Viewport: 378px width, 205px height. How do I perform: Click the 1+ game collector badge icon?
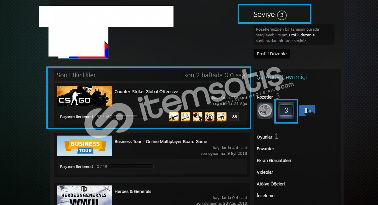click(x=307, y=111)
